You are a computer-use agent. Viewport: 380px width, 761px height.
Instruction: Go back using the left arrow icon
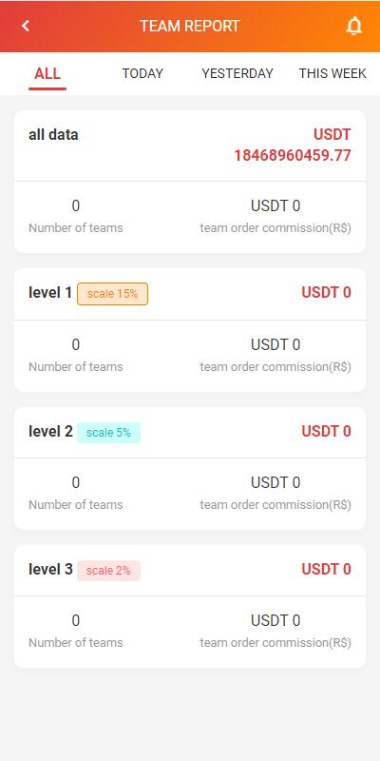(26, 26)
